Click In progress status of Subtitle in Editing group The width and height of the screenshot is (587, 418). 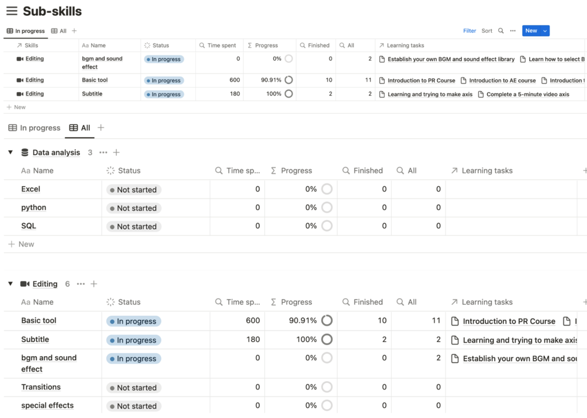point(134,340)
